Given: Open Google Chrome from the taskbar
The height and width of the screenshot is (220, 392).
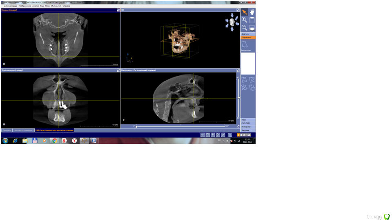Looking at the screenshot, I should pyautogui.click(x=54, y=141).
